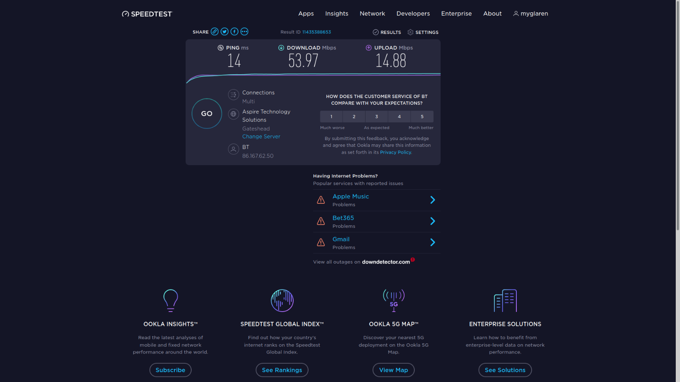Expand Gmail problems chevron
This screenshot has width=680, height=382.
tap(433, 242)
